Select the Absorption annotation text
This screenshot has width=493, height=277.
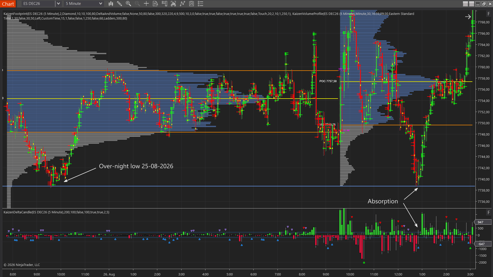click(383, 201)
